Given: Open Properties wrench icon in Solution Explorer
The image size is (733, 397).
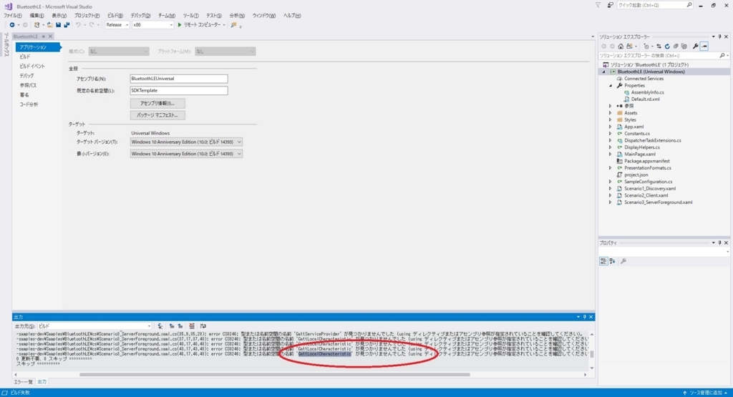Looking at the screenshot, I should click(x=696, y=46).
